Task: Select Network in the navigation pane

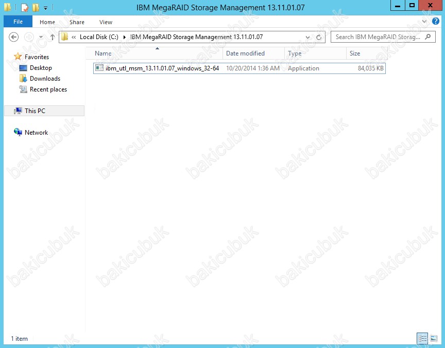Action: tap(37, 133)
